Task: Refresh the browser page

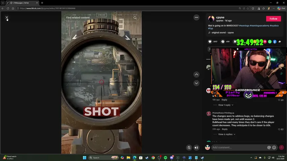Action: tap(8, 8)
